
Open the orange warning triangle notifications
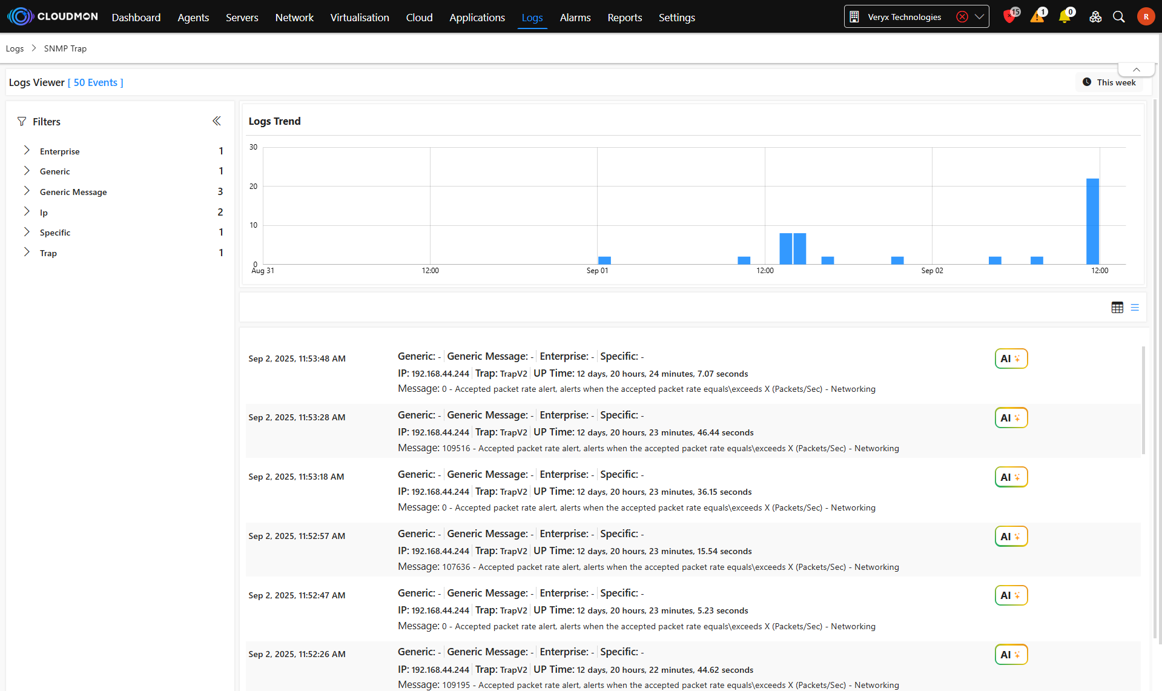pos(1037,17)
